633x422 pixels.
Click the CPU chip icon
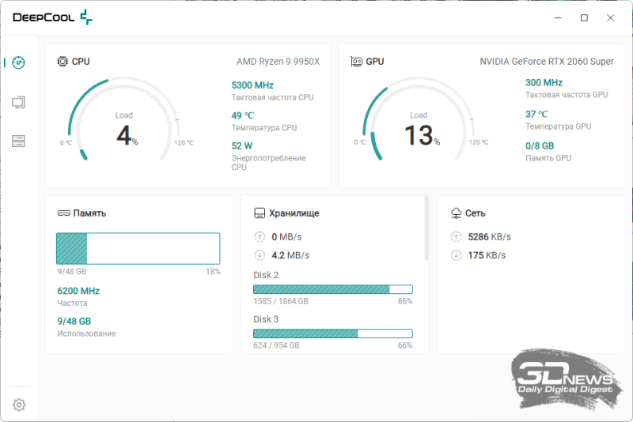click(x=63, y=62)
